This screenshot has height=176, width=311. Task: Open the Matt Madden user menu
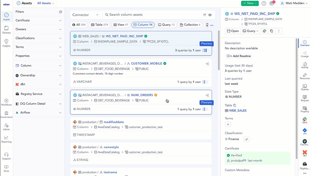point(294,3)
